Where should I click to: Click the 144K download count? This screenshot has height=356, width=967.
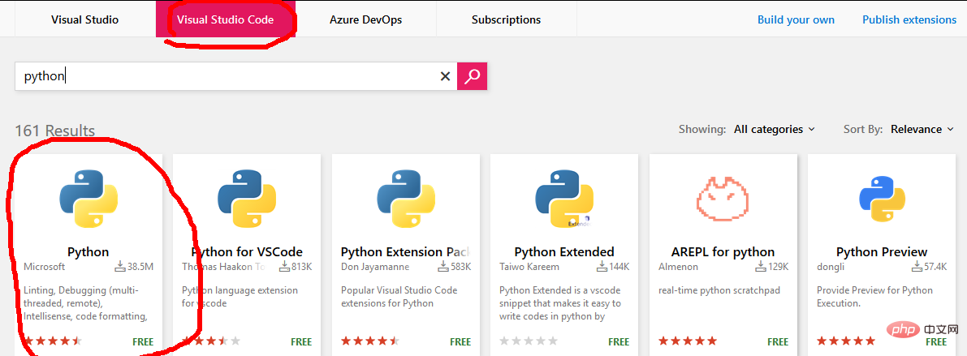coord(613,267)
